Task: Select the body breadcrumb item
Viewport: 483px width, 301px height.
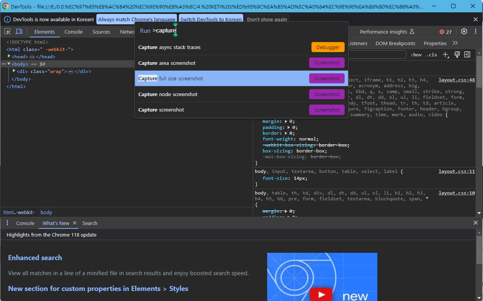Action: tap(46, 212)
